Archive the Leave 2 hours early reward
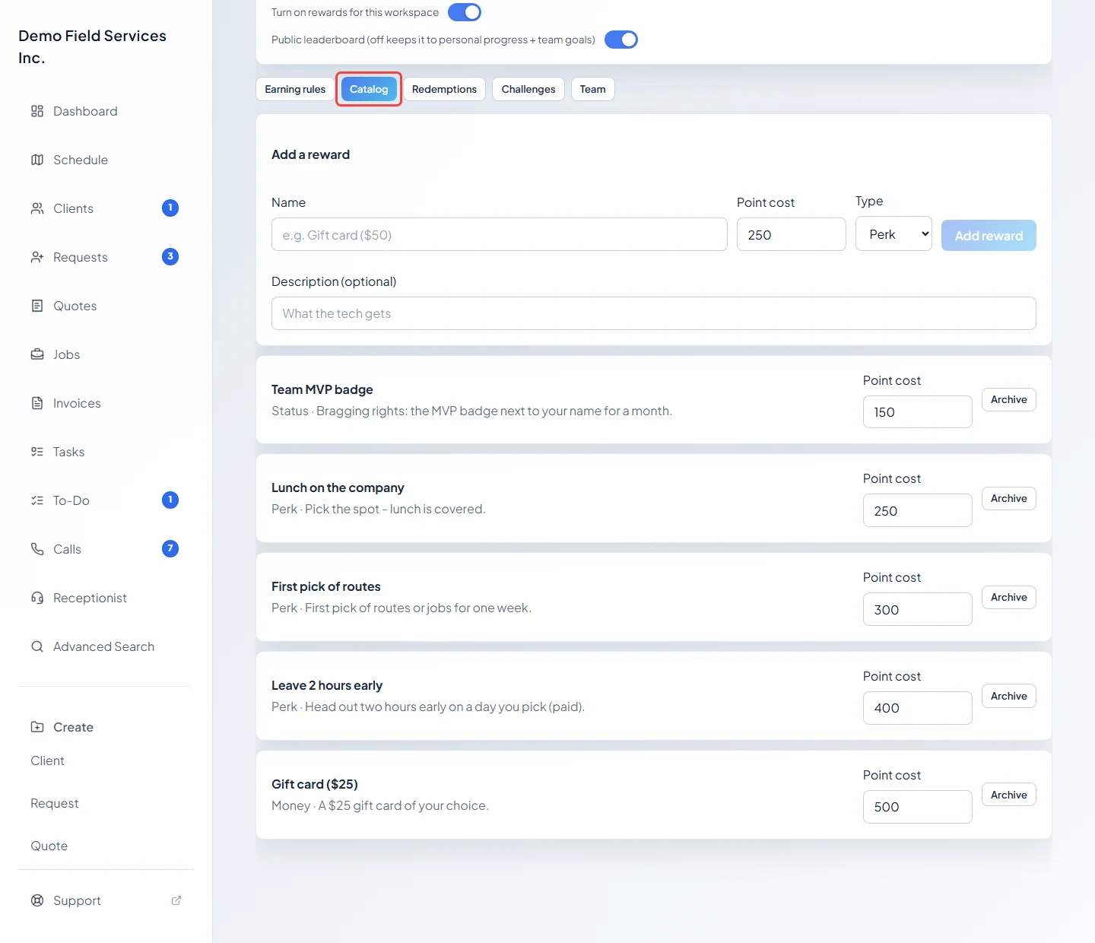The image size is (1095, 943). coord(1009,696)
